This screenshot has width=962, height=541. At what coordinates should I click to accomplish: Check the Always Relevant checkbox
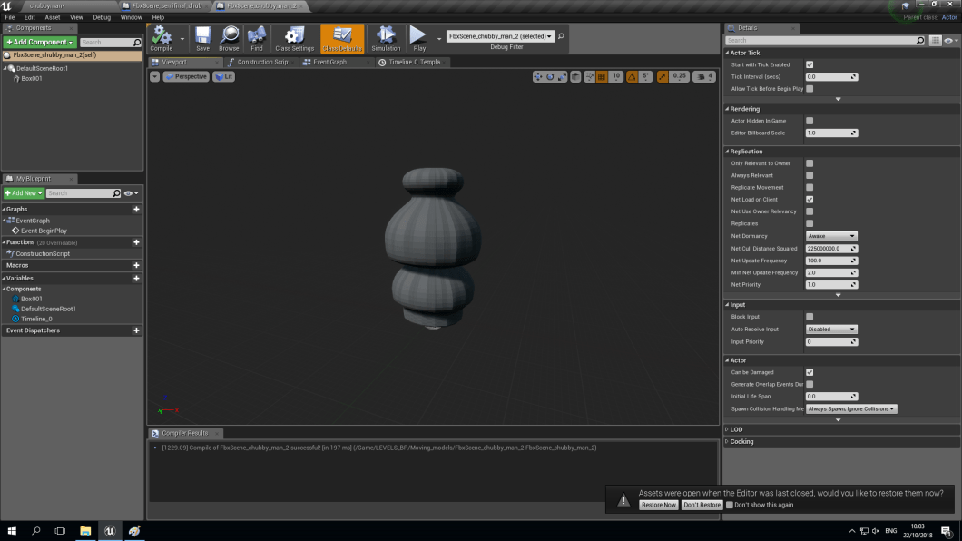tap(810, 175)
